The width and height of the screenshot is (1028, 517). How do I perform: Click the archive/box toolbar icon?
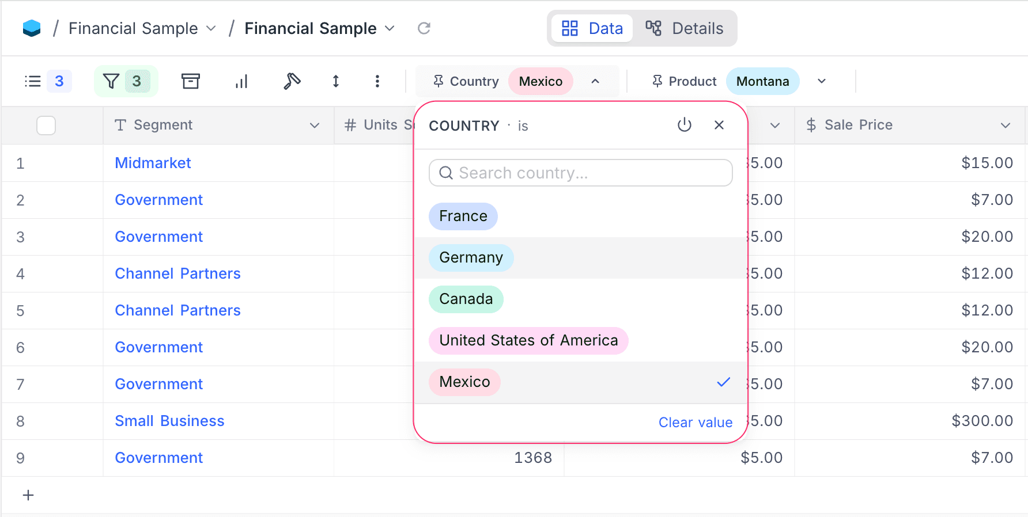point(191,81)
